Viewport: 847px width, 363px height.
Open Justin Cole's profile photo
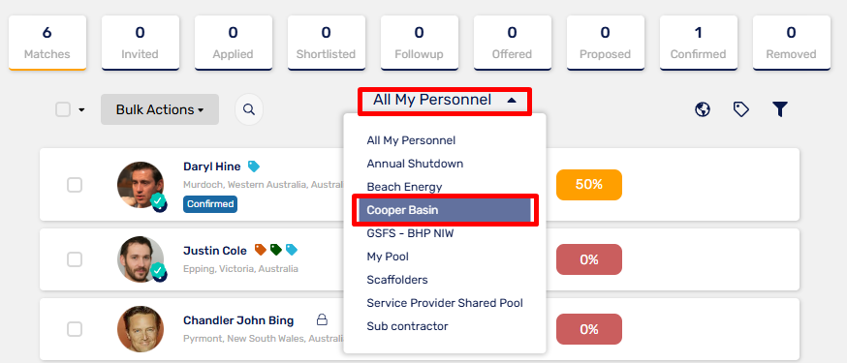[x=141, y=259]
